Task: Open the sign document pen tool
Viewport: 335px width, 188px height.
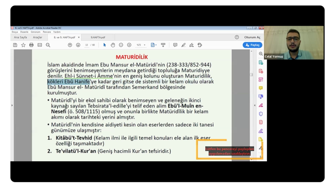Action: pos(191,45)
